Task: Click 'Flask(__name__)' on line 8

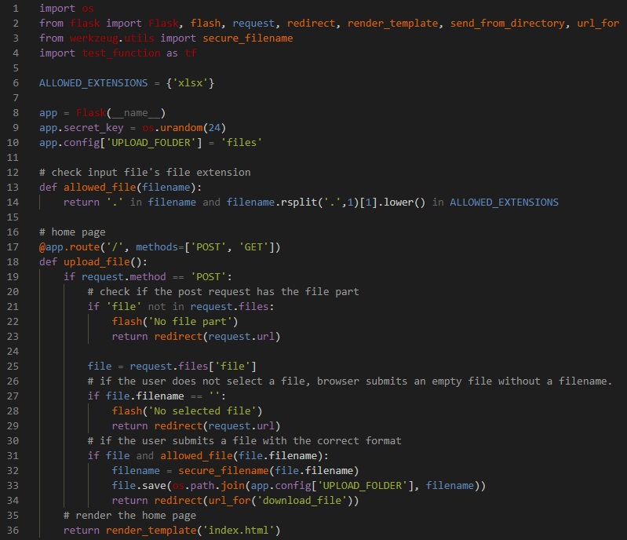Action: coord(121,113)
